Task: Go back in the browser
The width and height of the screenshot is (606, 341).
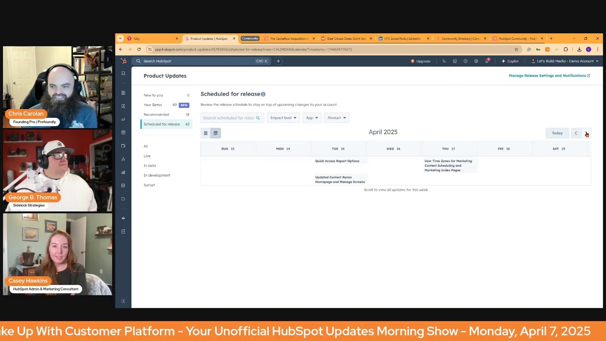Action: (x=121, y=49)
